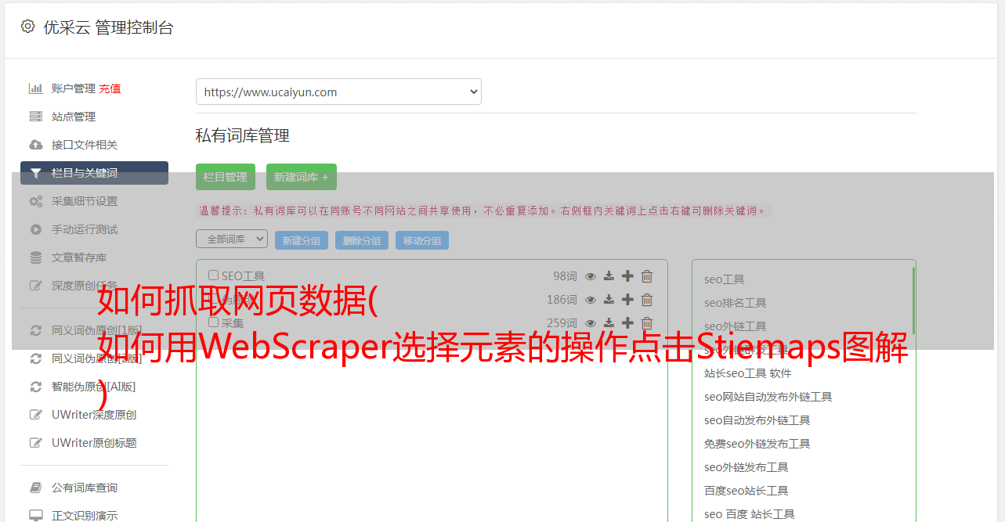Open the 全部词库 group dropdown
1005x522 pixels.
232,239
